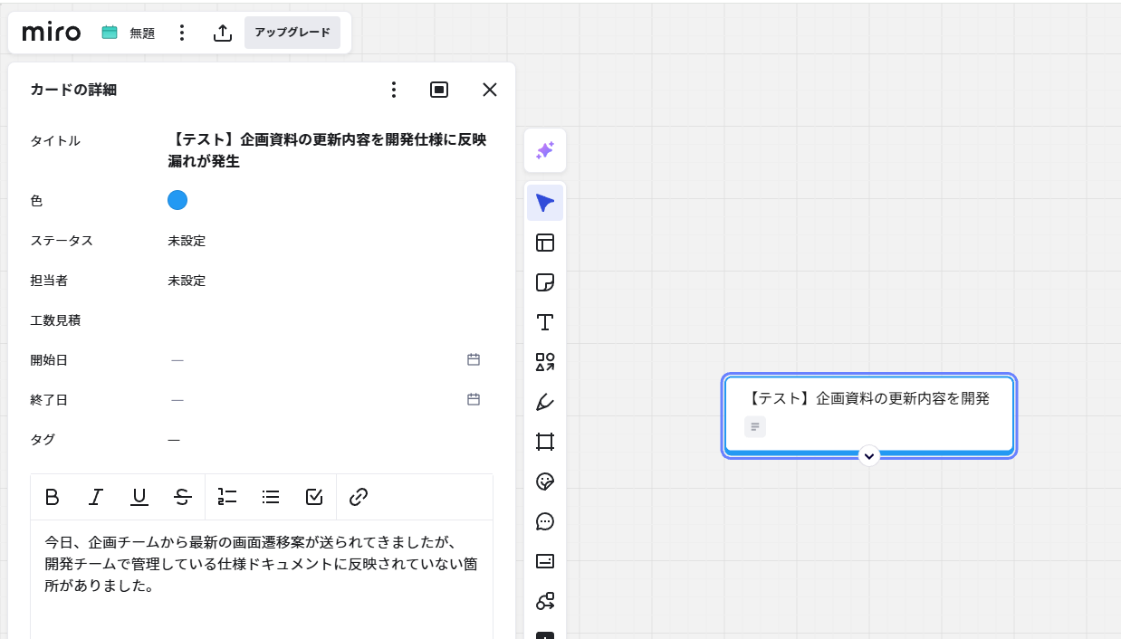Open card details more options menu
1121x639 pixels.
393,90
